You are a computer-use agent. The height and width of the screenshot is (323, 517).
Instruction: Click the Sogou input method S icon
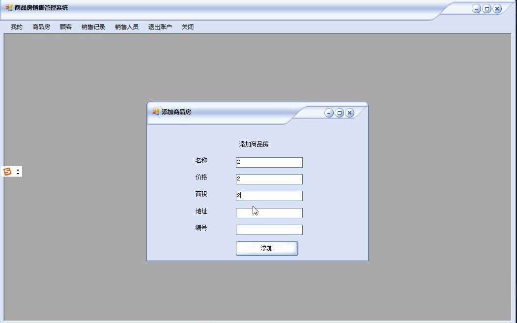pyautogui.click(x=7, y=171)
